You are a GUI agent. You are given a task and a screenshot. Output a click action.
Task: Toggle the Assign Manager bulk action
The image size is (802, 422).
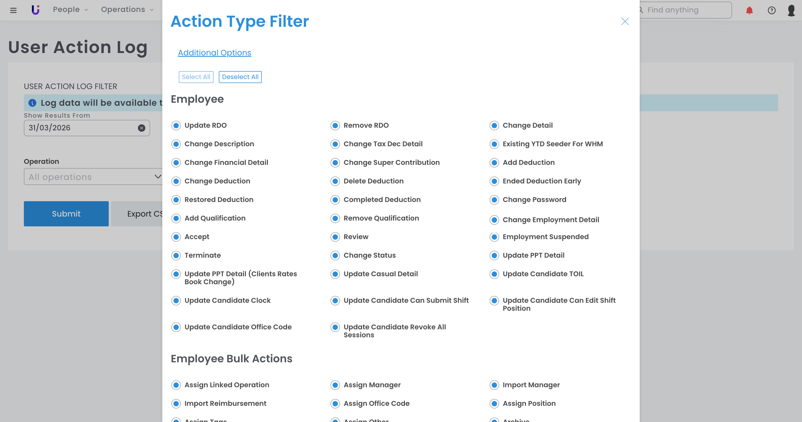[335, 385]
